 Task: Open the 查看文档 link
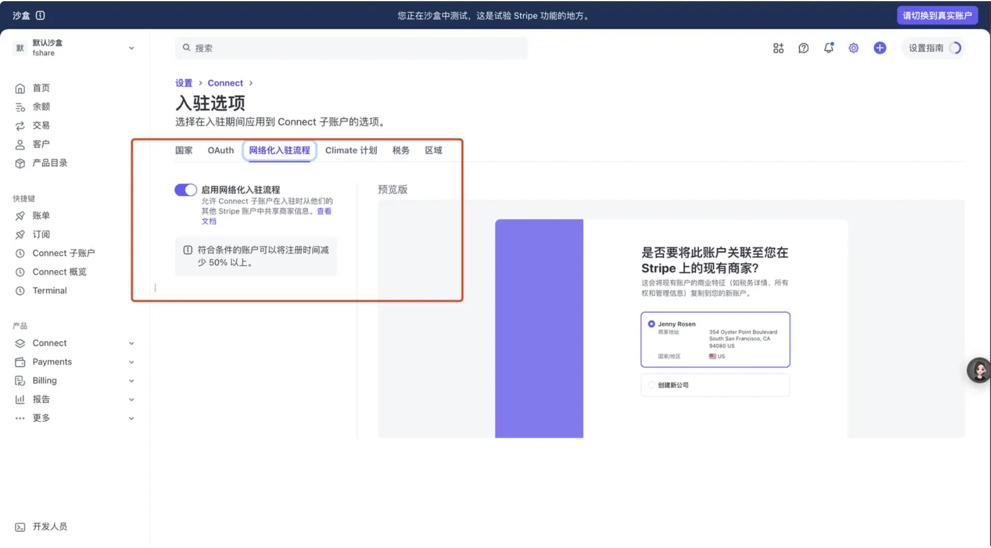pos(324,212)
